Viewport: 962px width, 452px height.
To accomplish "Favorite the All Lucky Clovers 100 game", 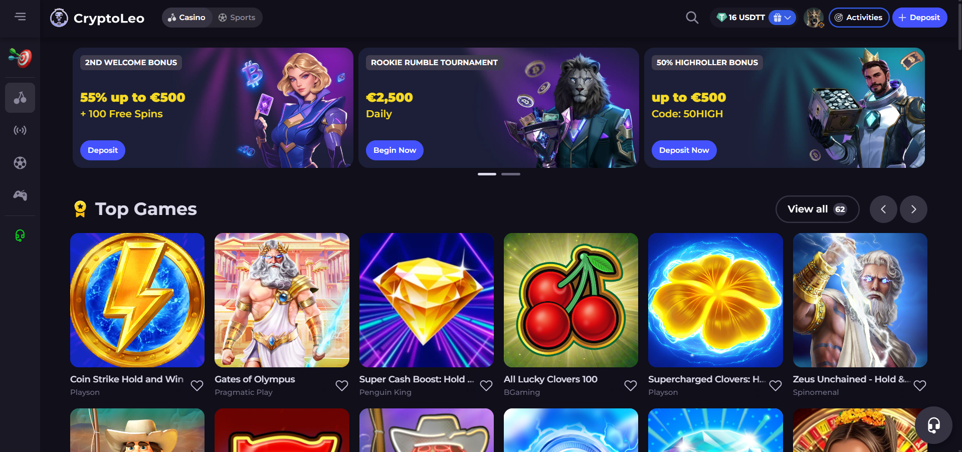I will point(631,385).
